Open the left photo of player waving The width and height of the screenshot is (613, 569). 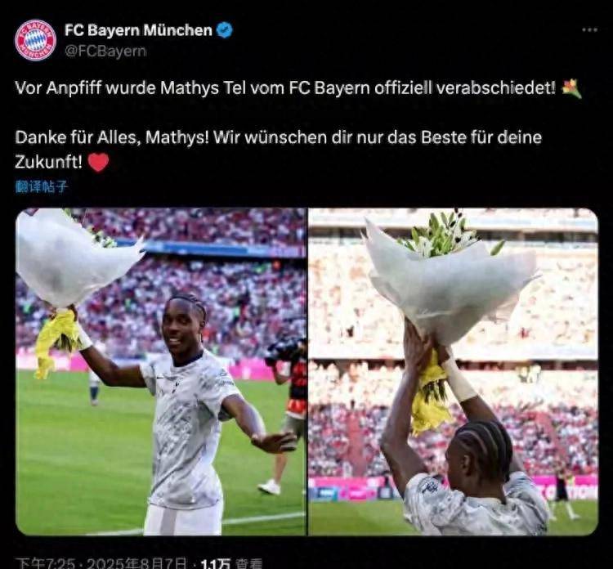(x=161, y=371)
